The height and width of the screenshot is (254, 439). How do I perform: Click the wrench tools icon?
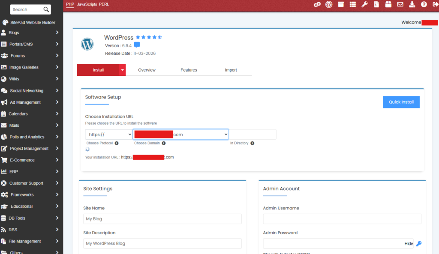tap(364, 5)
